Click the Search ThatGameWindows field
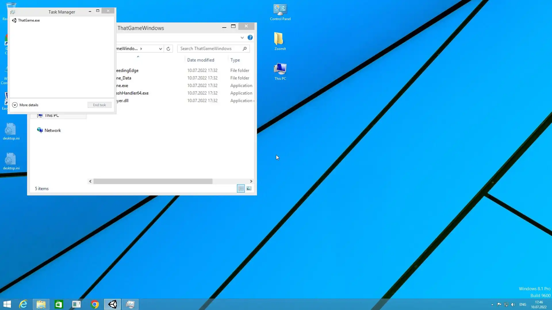 [210, 49]
